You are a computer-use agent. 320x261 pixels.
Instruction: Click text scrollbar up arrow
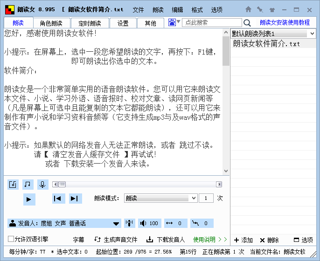(226, 32)
